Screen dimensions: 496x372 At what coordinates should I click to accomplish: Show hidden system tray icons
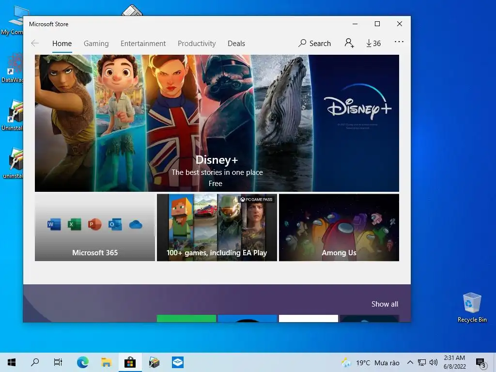[x=410, y=362]
